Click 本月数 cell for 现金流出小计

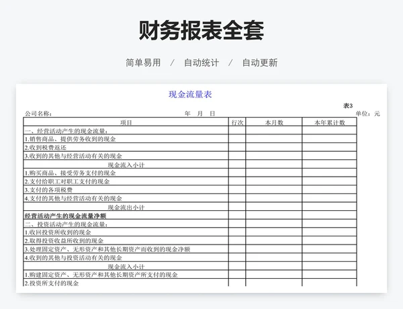[x=274, y=207]
